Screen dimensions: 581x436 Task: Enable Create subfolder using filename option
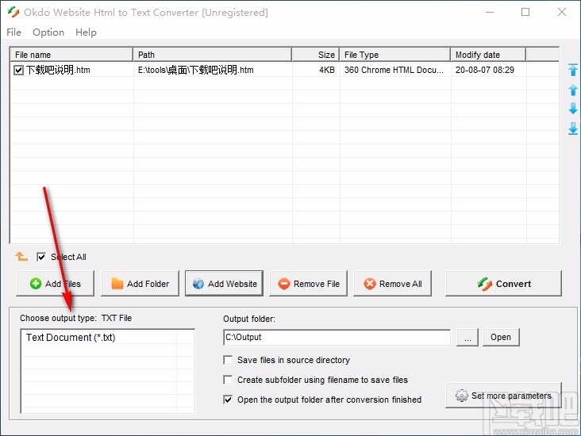pyautogui.click(x=228, y=380)
